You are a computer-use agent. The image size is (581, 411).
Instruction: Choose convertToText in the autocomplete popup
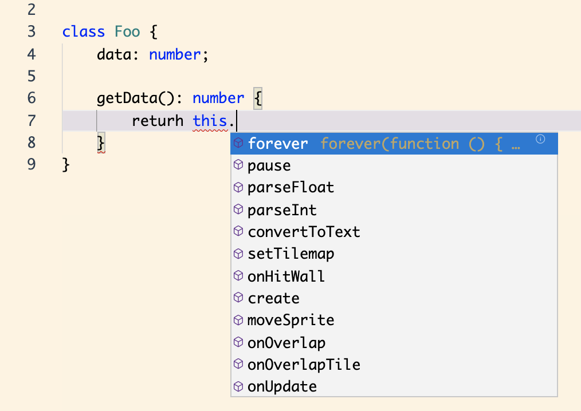point(303,232)
